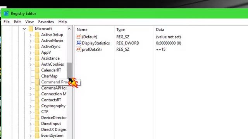The image size is (248, 139).
Task: Select the (Default) value name
Action: tap(90, 37)
